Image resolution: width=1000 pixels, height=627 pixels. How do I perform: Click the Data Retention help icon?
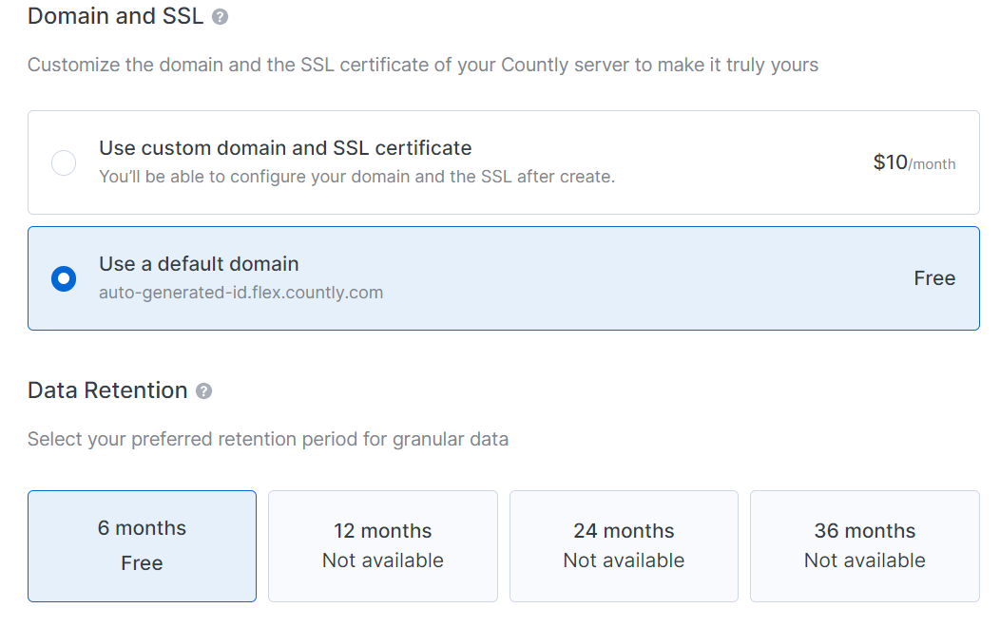(202, 389)
